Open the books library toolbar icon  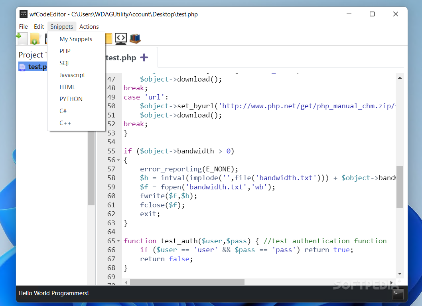[x=135, y=39]
